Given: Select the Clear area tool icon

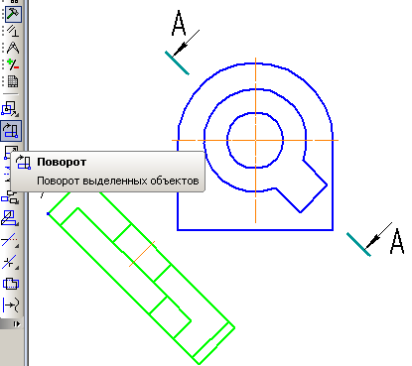Looking at the screenshot, I should pyautogui.click(x=11, y=284).
